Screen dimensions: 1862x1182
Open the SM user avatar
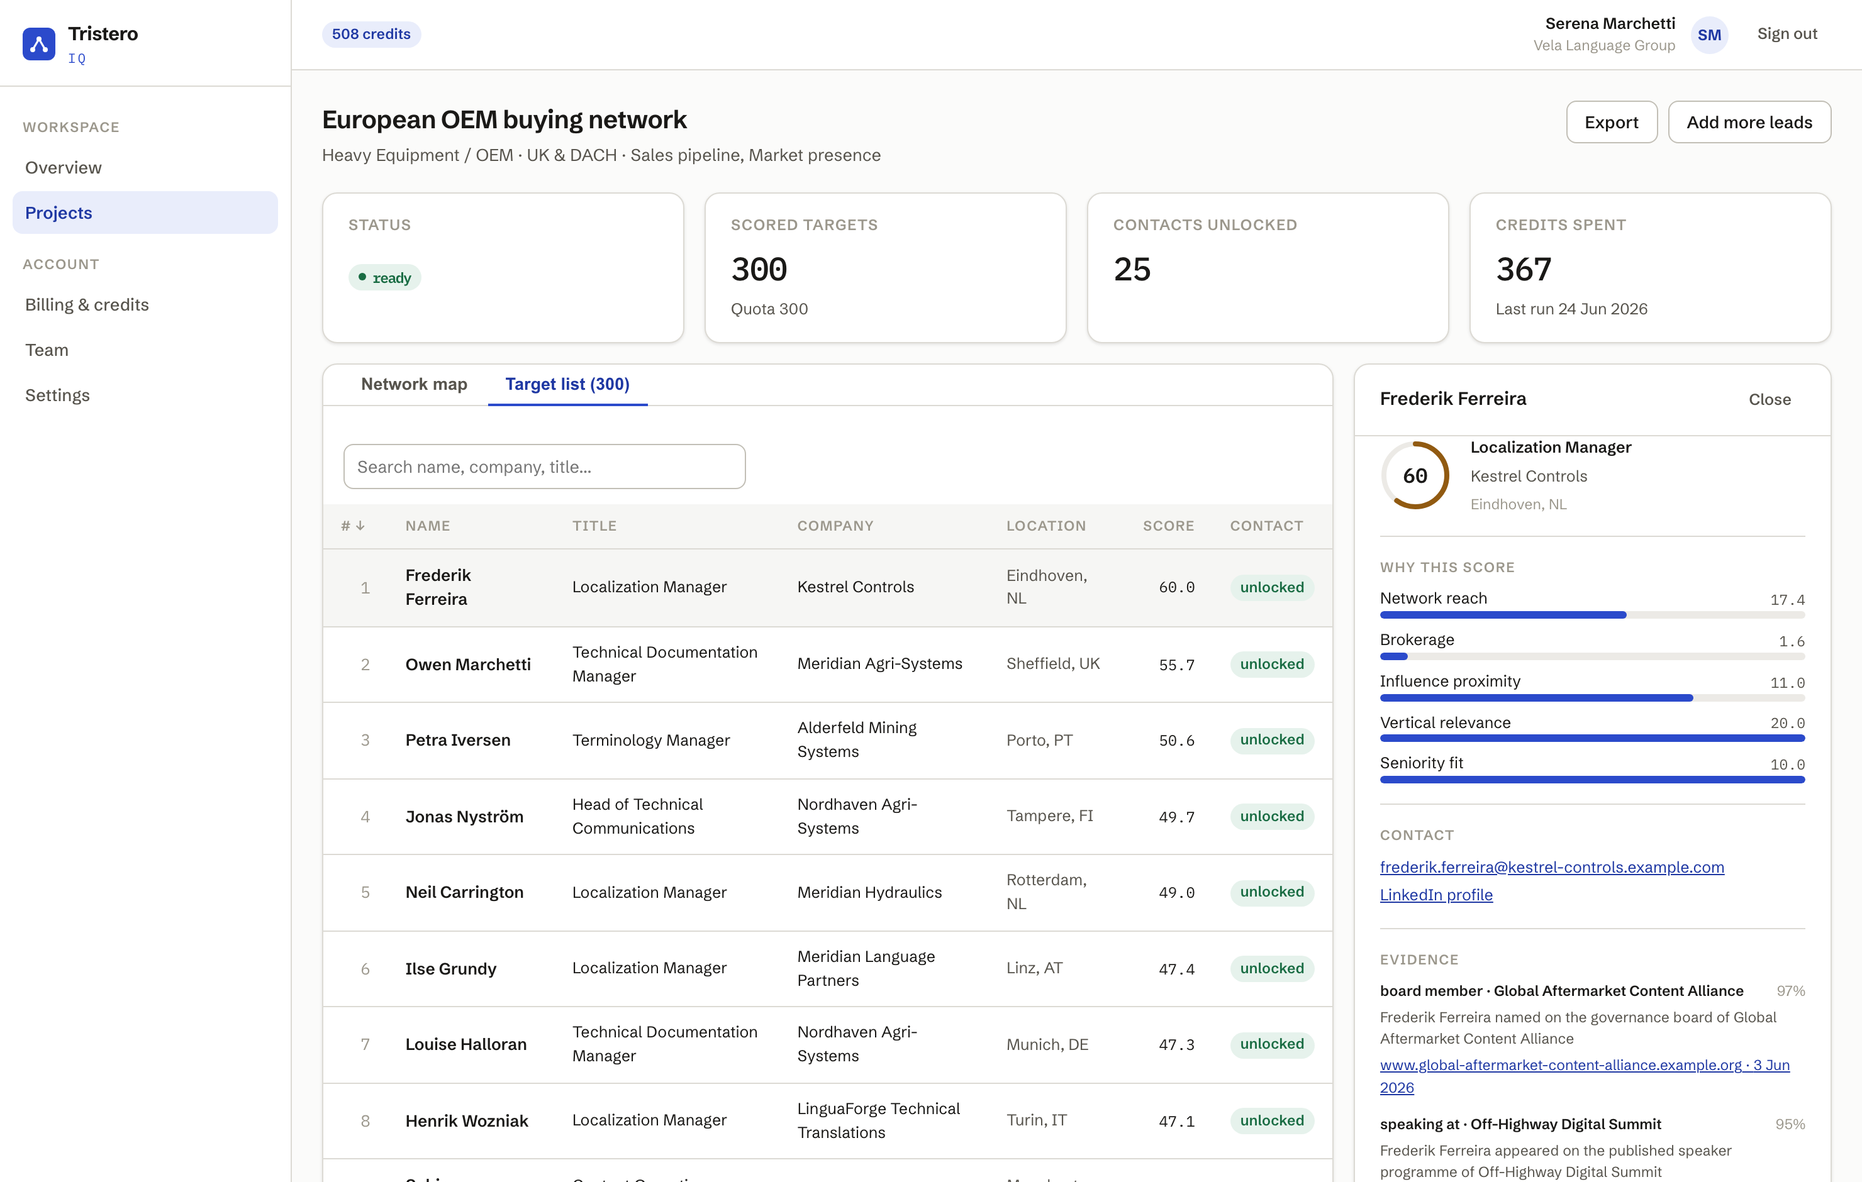[x=1709, y=35]
